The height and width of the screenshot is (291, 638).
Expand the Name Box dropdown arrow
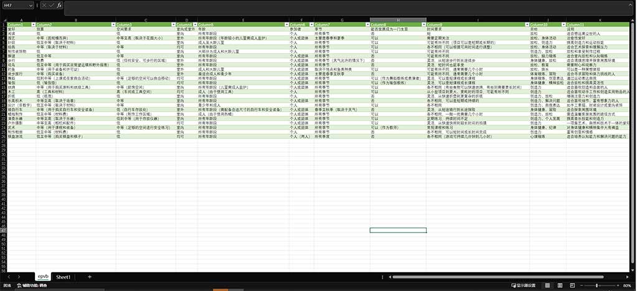point(31,5)
